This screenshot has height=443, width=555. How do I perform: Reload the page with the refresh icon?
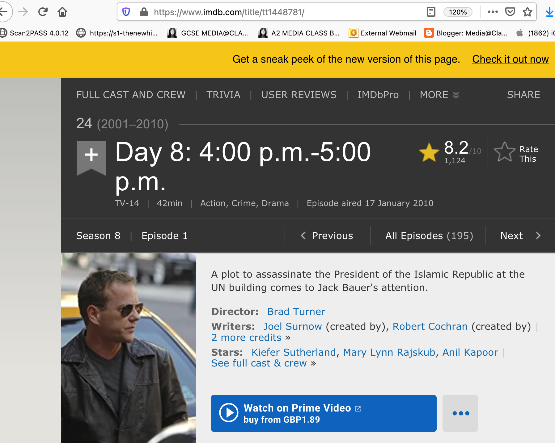43,12
